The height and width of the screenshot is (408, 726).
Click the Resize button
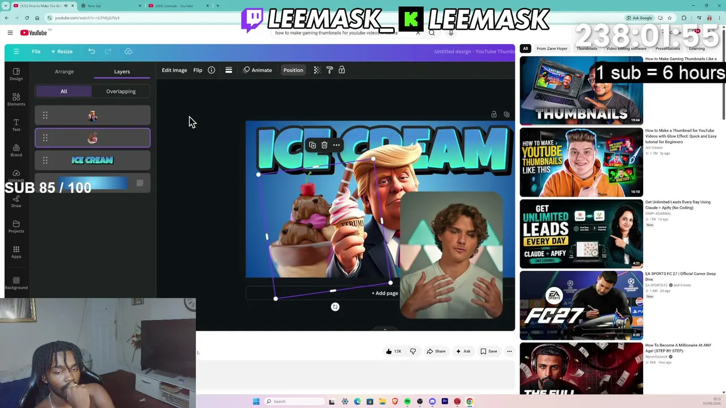point(61,52)
